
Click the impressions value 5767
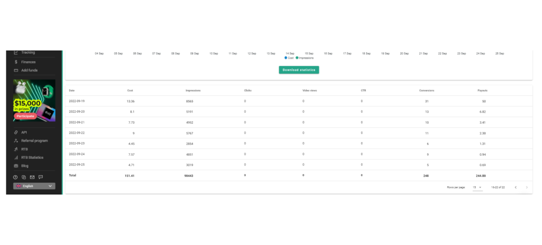(189, 133)
